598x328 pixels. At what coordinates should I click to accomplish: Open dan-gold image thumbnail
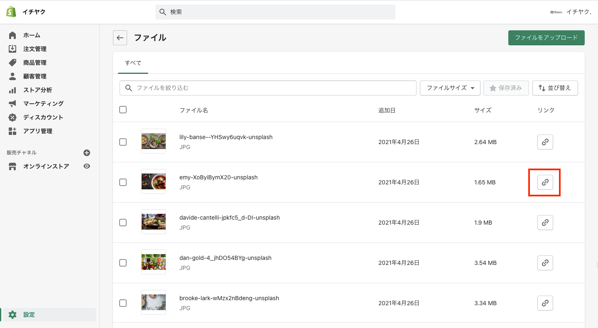click(x=154, y=262)
